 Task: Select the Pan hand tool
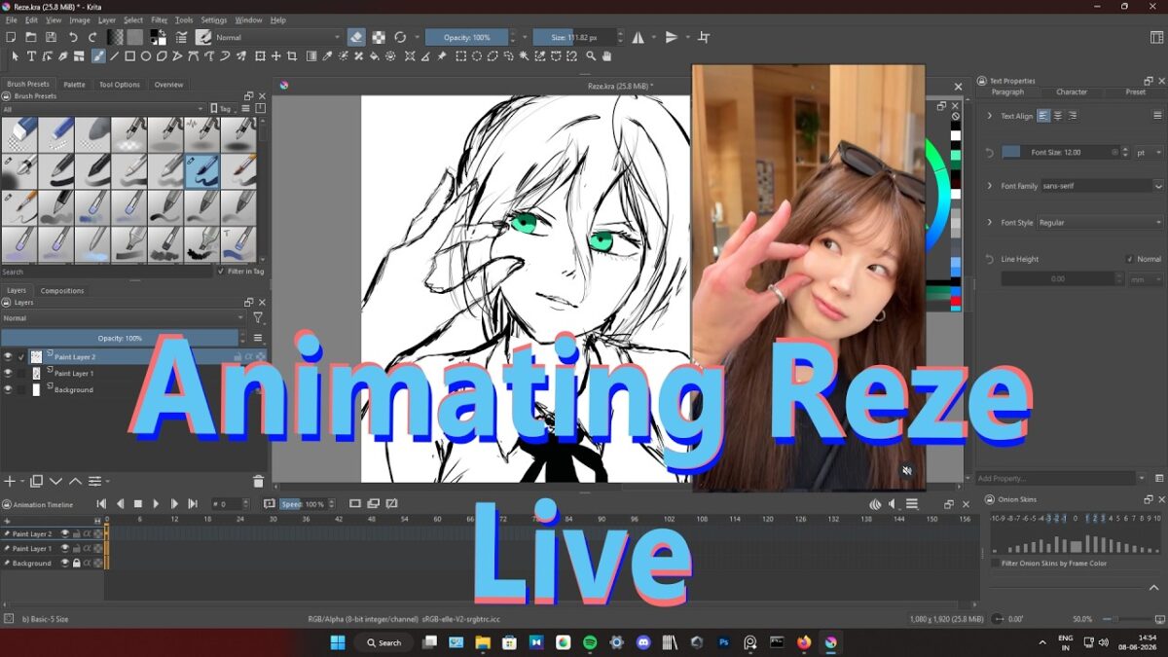(606, 56)
